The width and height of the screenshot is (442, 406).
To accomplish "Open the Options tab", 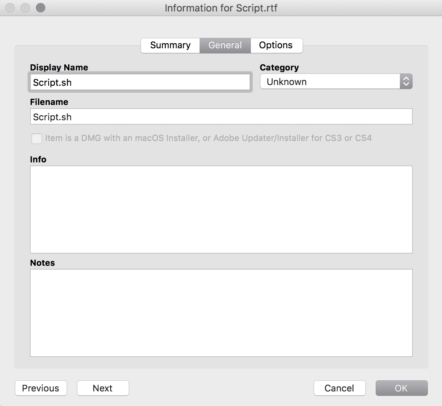I will click(x=276, y=46).
